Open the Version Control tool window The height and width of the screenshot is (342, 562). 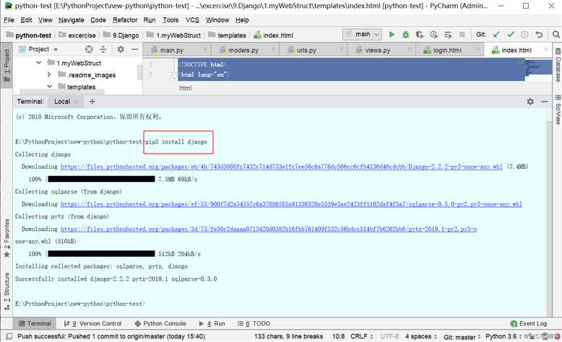tap(93, 323)
